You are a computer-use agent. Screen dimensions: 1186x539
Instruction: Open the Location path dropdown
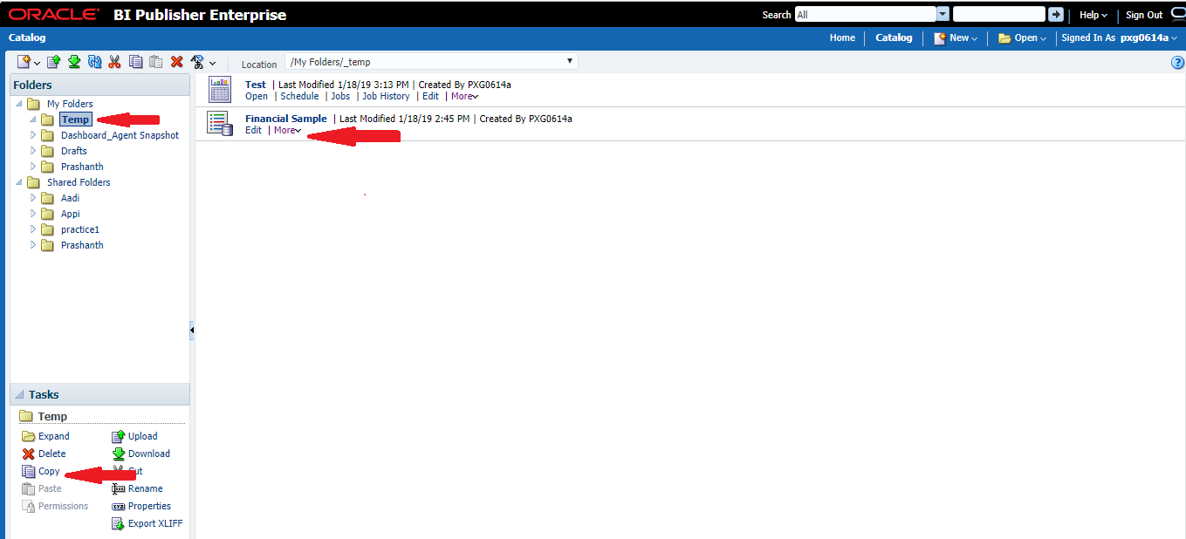[570, 62]
